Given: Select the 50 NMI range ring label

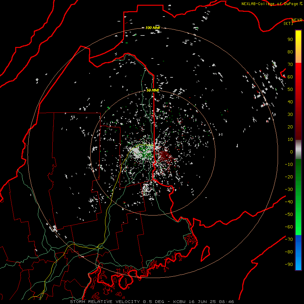Looking at the screenshot, I should [x=153, y=90].
